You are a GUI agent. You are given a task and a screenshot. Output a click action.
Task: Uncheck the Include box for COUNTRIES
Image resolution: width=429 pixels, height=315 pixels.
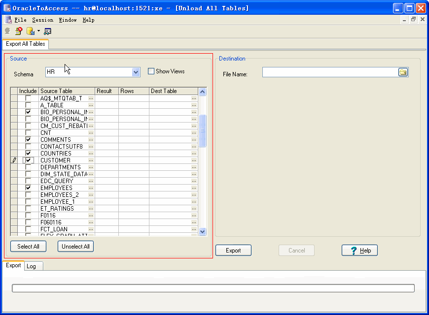coord(28,153)
